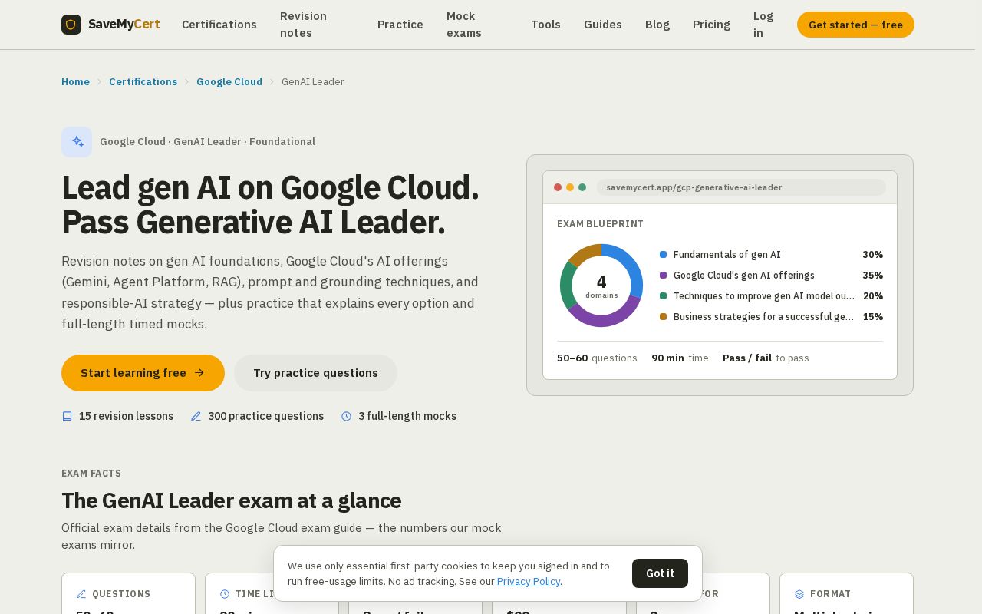Screen dimensions: 982x614
Task: Click the purple Google Cloud's gen AI offerings dot
Action: pos(663,276)
